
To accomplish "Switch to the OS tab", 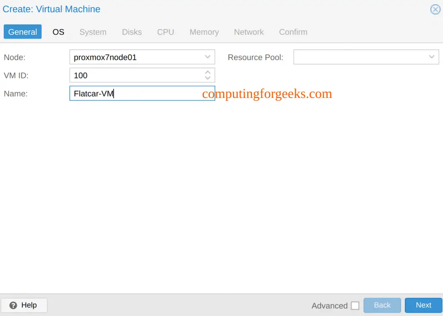I will tap(58, 32).
